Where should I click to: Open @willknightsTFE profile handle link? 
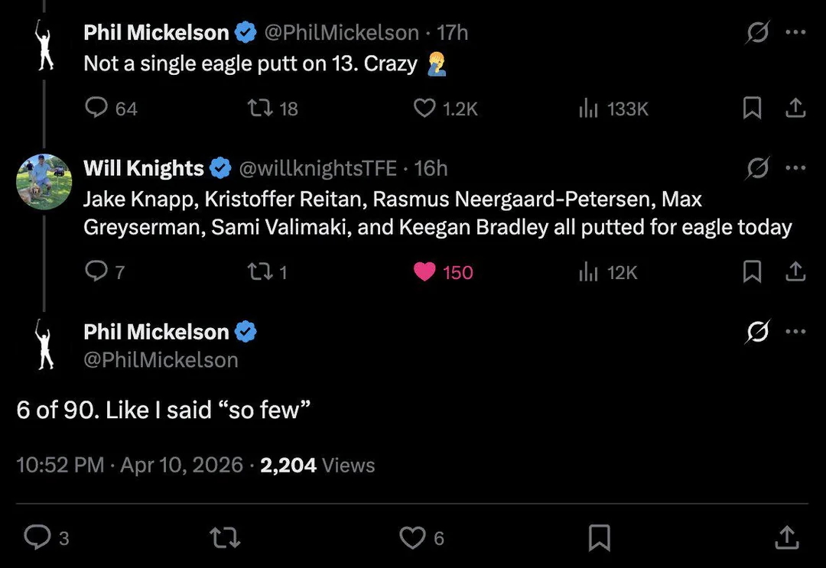coord(317,167)
